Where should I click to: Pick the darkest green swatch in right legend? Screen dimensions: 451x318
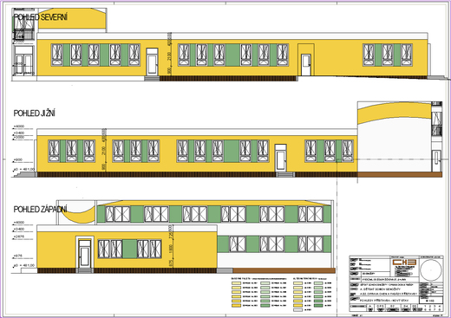click(x=318, y=305)
